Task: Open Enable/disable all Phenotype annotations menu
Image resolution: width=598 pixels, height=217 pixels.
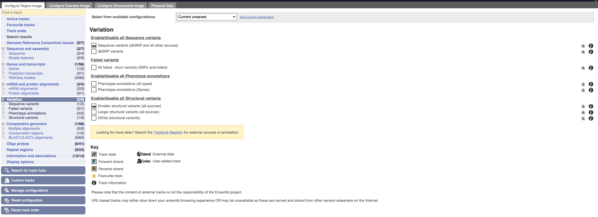Action: coord(130,76)
